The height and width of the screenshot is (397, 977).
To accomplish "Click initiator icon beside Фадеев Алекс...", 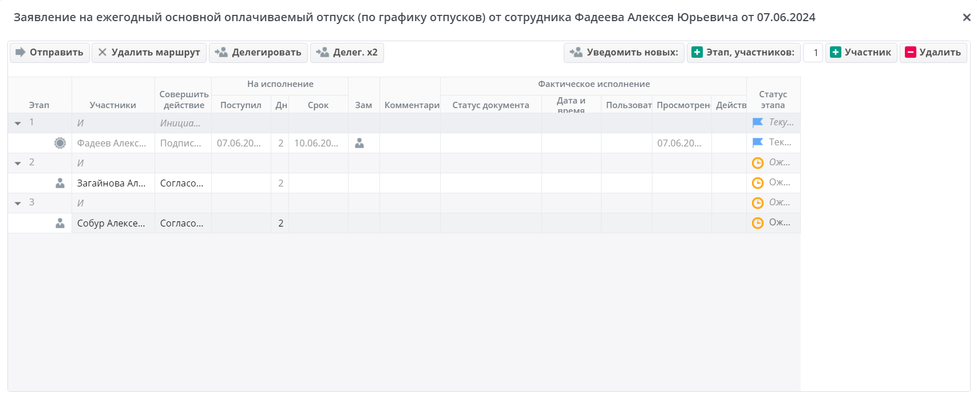I will coord(60,143).
